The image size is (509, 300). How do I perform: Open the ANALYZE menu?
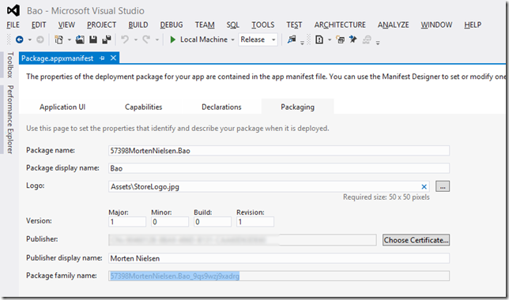[x=393, y=25]
